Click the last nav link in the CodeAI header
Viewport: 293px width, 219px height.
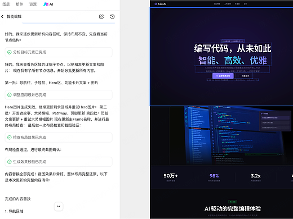point(245,4)
